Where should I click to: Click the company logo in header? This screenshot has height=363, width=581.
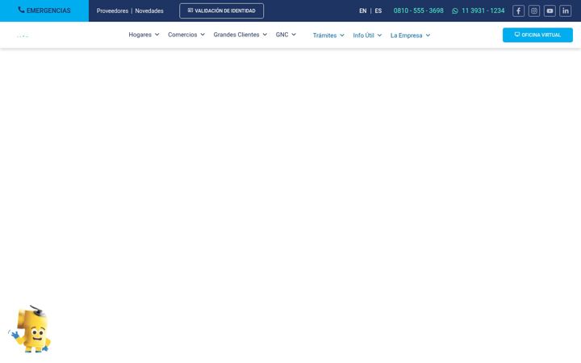click(x=23, y=36)
